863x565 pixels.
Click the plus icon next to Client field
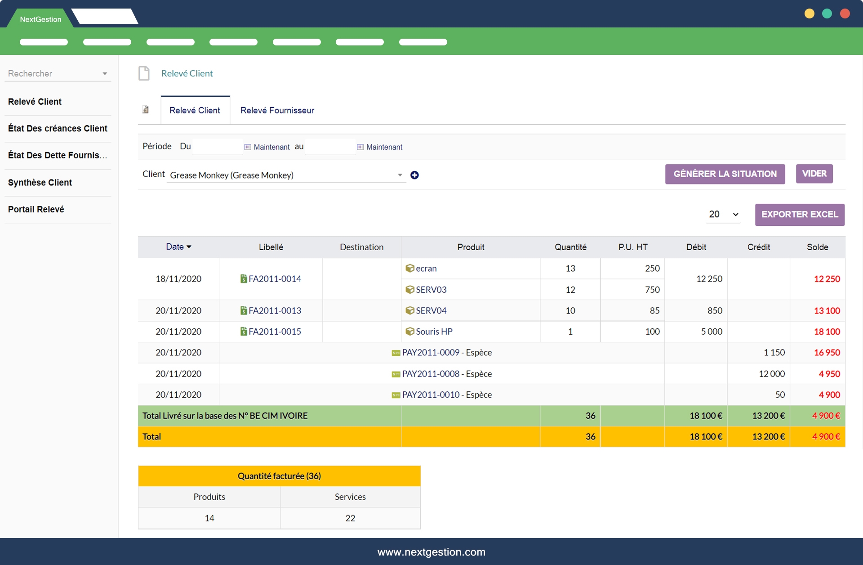pos(414,175)
